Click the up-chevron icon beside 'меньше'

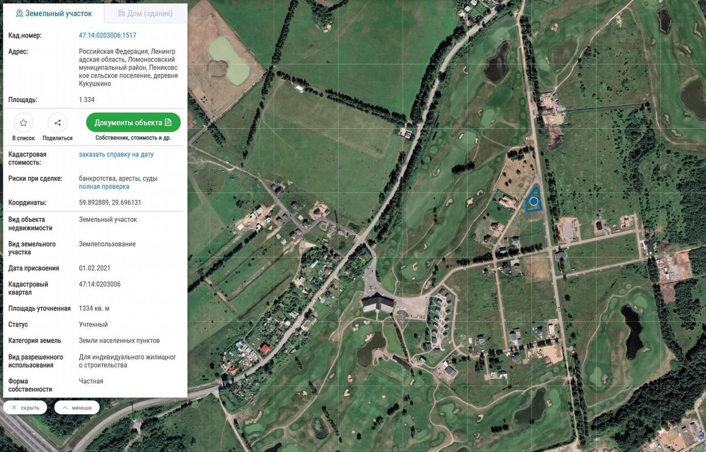click(65, 408)
